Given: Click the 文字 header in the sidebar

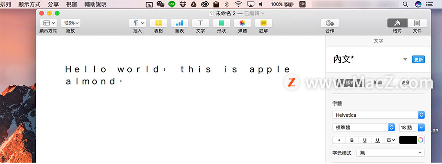Looking at the screenshot, I should [x=378, y=41].
